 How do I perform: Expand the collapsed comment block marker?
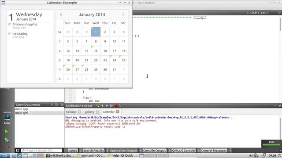[x=200, y=18]
